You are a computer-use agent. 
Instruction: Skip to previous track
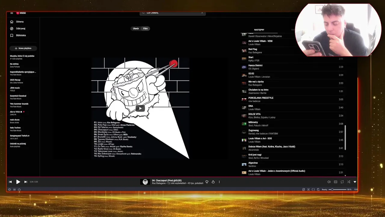(x=10, y=182)
